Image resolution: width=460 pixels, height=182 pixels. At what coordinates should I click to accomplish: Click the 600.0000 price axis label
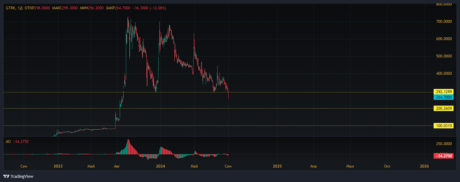coord(444,39)
